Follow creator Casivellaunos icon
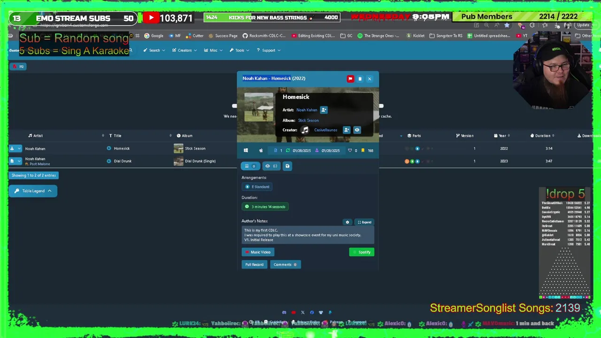 (347, 130)
